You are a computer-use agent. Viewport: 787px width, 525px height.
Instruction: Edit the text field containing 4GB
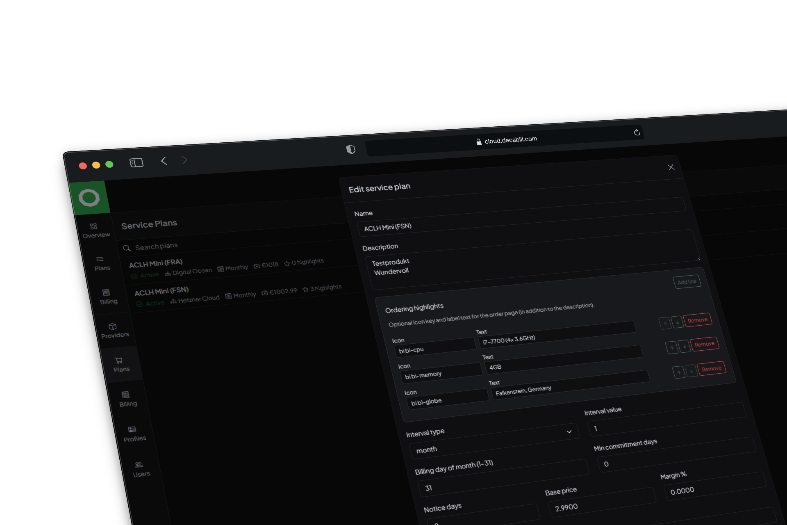tap(564, 359)
